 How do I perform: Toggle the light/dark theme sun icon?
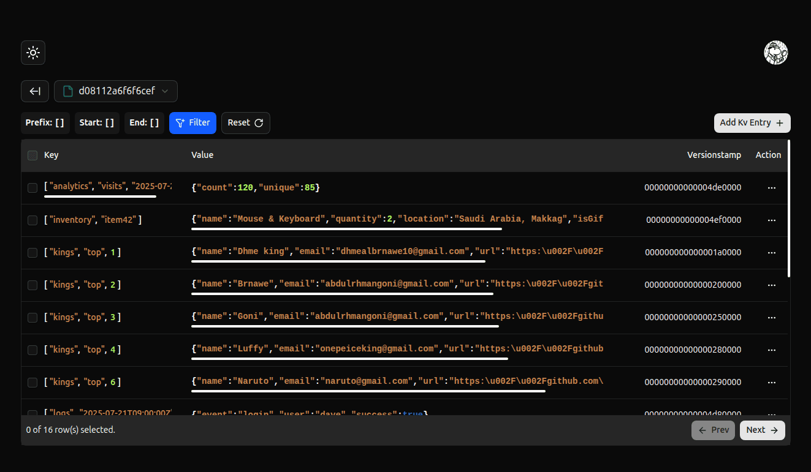33,53
